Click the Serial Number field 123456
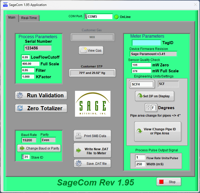 [x=38, y=48]
